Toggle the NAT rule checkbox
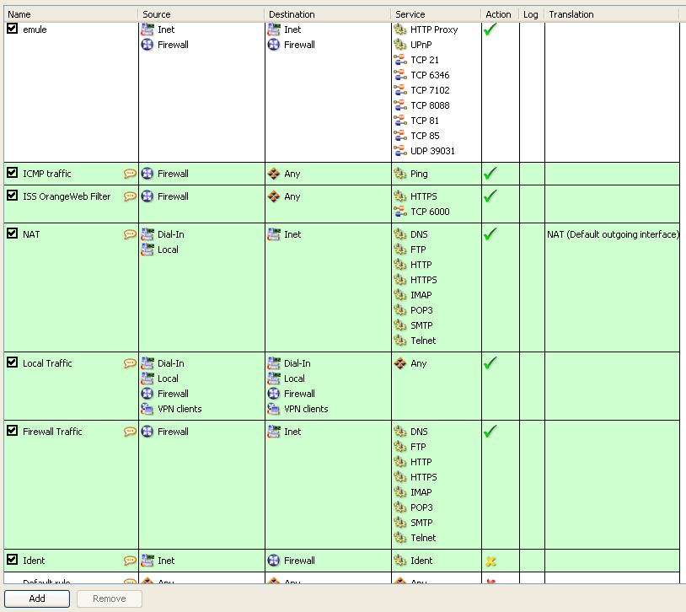Screen dimensions: 686x612 coord(13,234)
